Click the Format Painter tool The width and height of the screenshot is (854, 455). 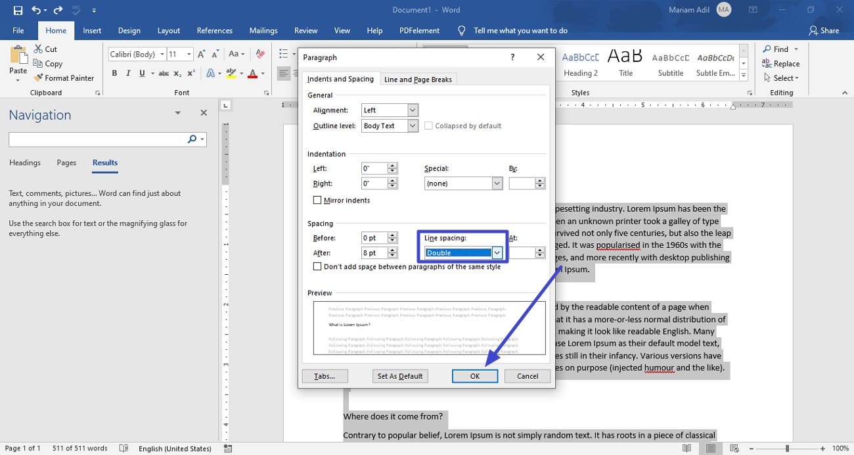(64, 78)
